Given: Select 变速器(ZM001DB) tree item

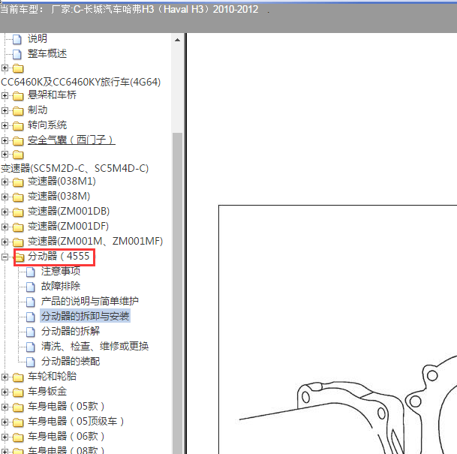Looking at the screenshot, I should 68,212.
